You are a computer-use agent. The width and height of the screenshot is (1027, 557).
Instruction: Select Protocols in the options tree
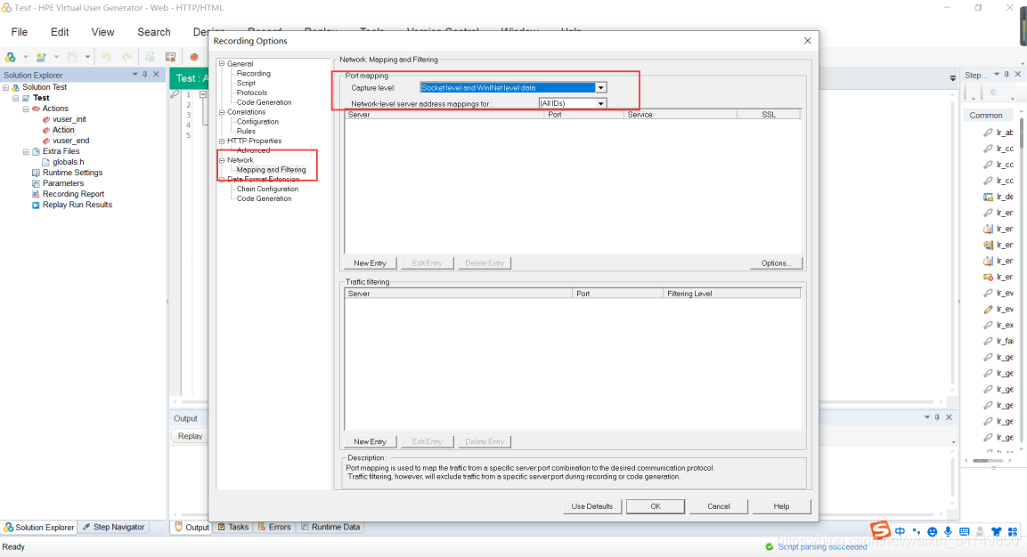tap(251, 93)
